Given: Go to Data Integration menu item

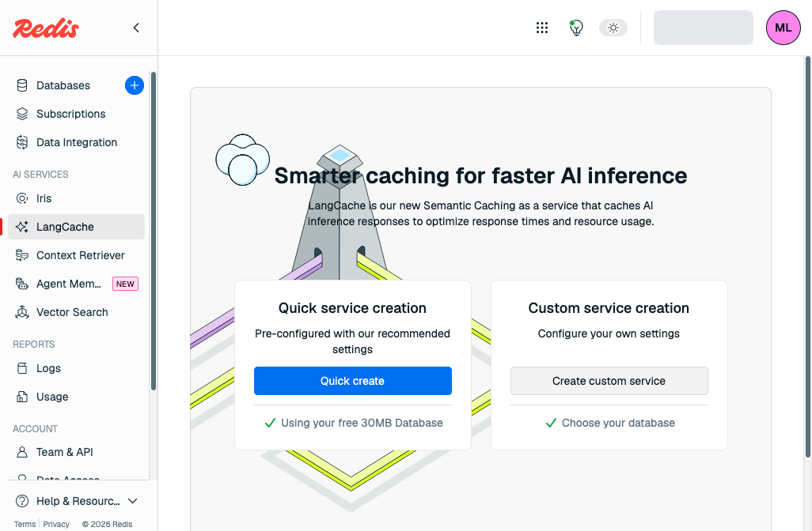Looking at the screenshot, I should [77, 142].
